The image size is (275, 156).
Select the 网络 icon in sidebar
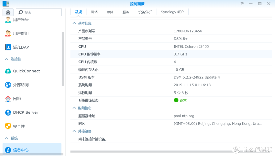click(x=7, y=99)
